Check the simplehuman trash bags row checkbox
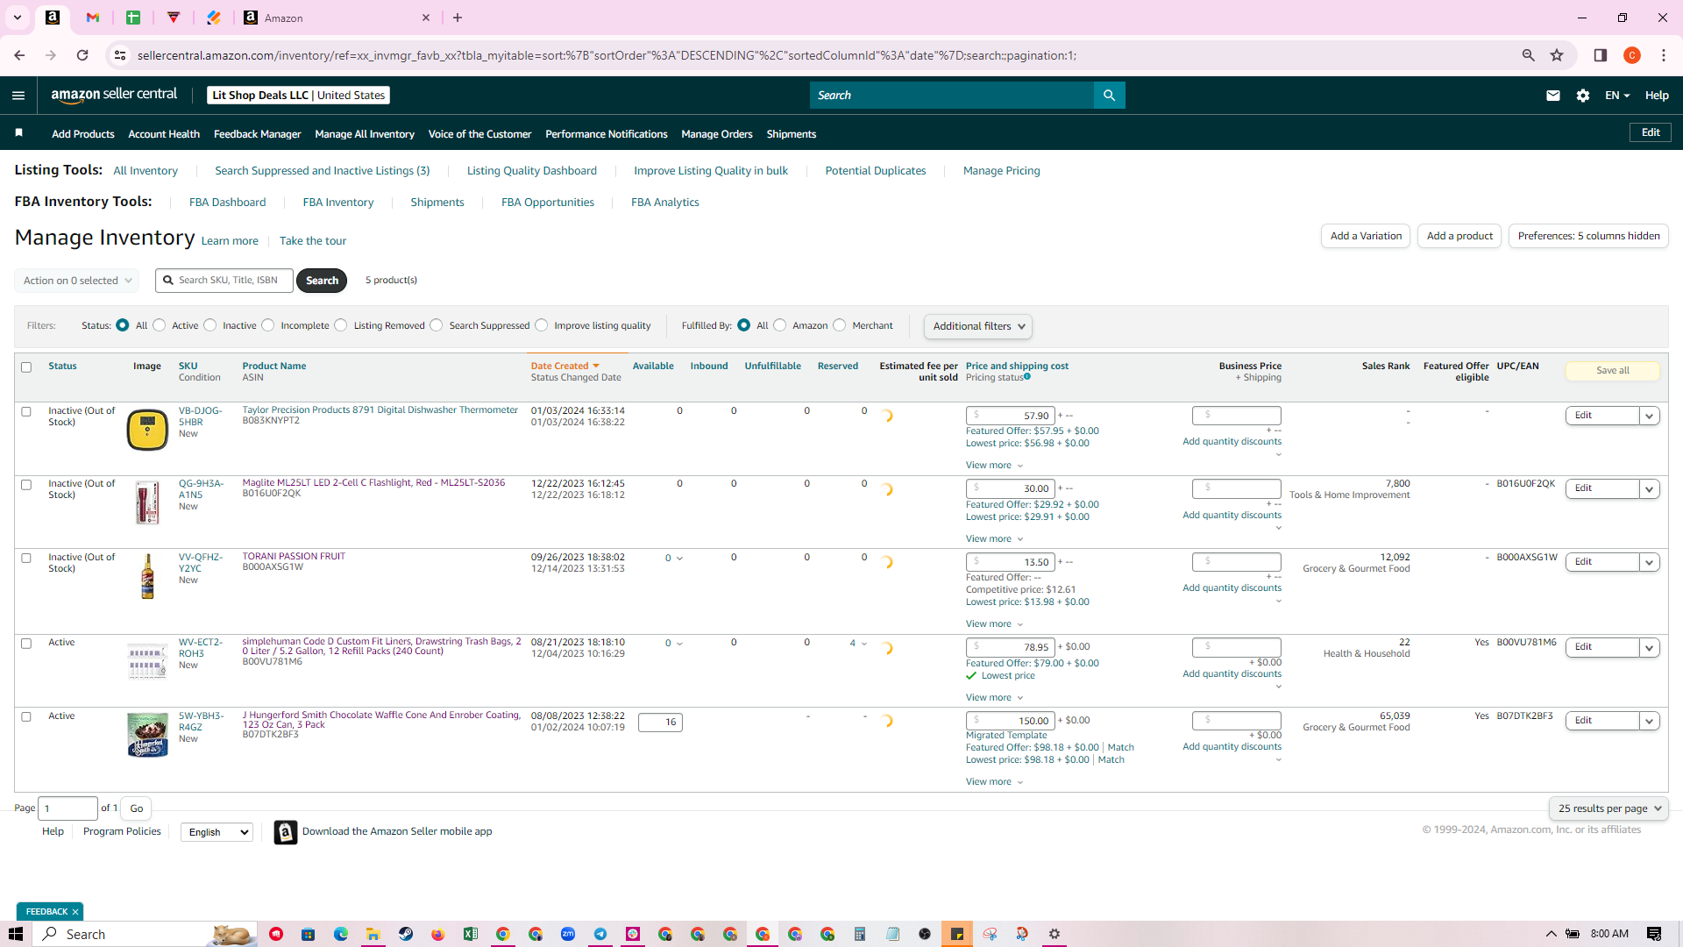Image resolution: width=1683 pixels, height=947 pixels. [x=26, y=644]
